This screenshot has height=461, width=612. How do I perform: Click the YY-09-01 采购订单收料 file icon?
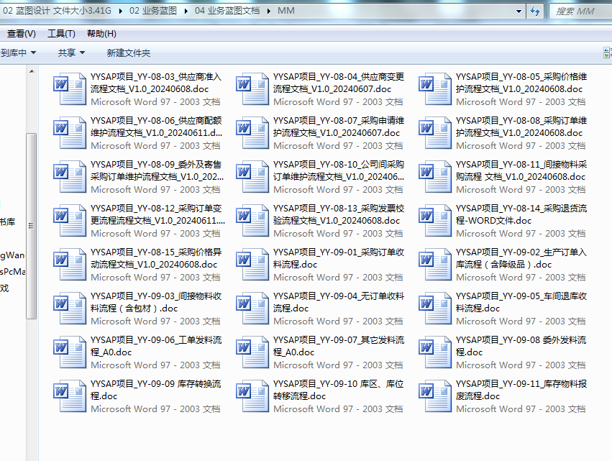[252, 264]
